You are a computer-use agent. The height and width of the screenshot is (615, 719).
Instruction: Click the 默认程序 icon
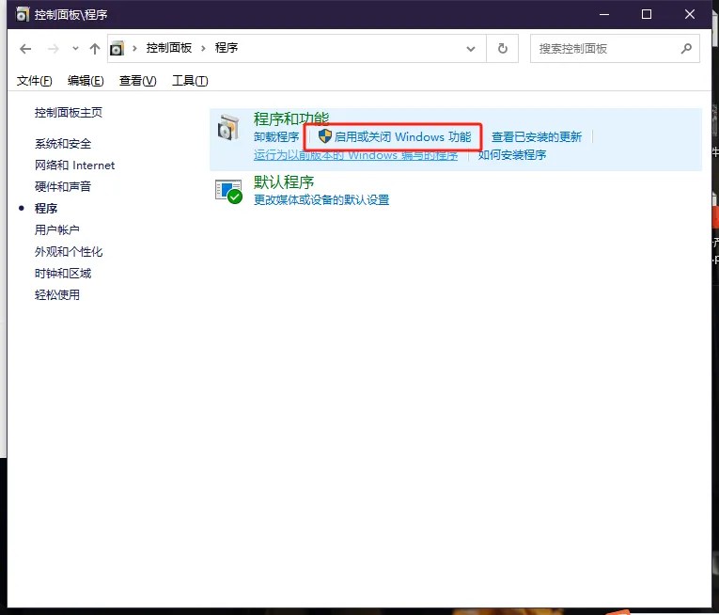(x=228, y=192)
